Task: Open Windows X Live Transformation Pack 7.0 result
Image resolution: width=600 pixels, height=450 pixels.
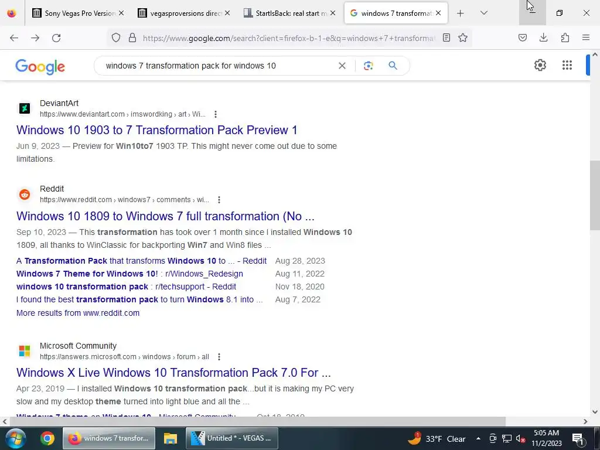Action: point(173,373)
